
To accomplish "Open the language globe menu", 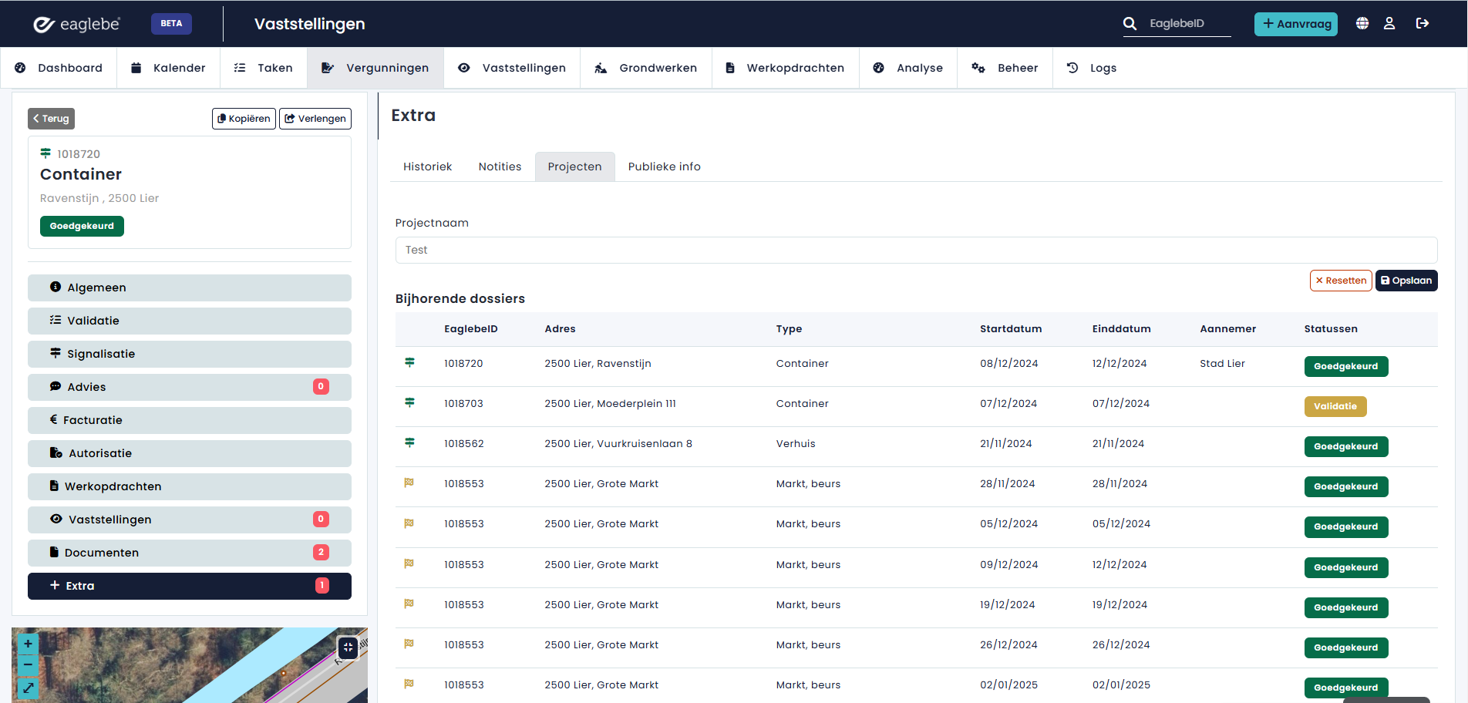I will (1362, 24).
